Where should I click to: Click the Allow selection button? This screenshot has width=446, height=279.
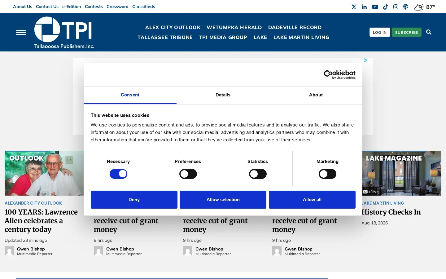pos(223,200)
